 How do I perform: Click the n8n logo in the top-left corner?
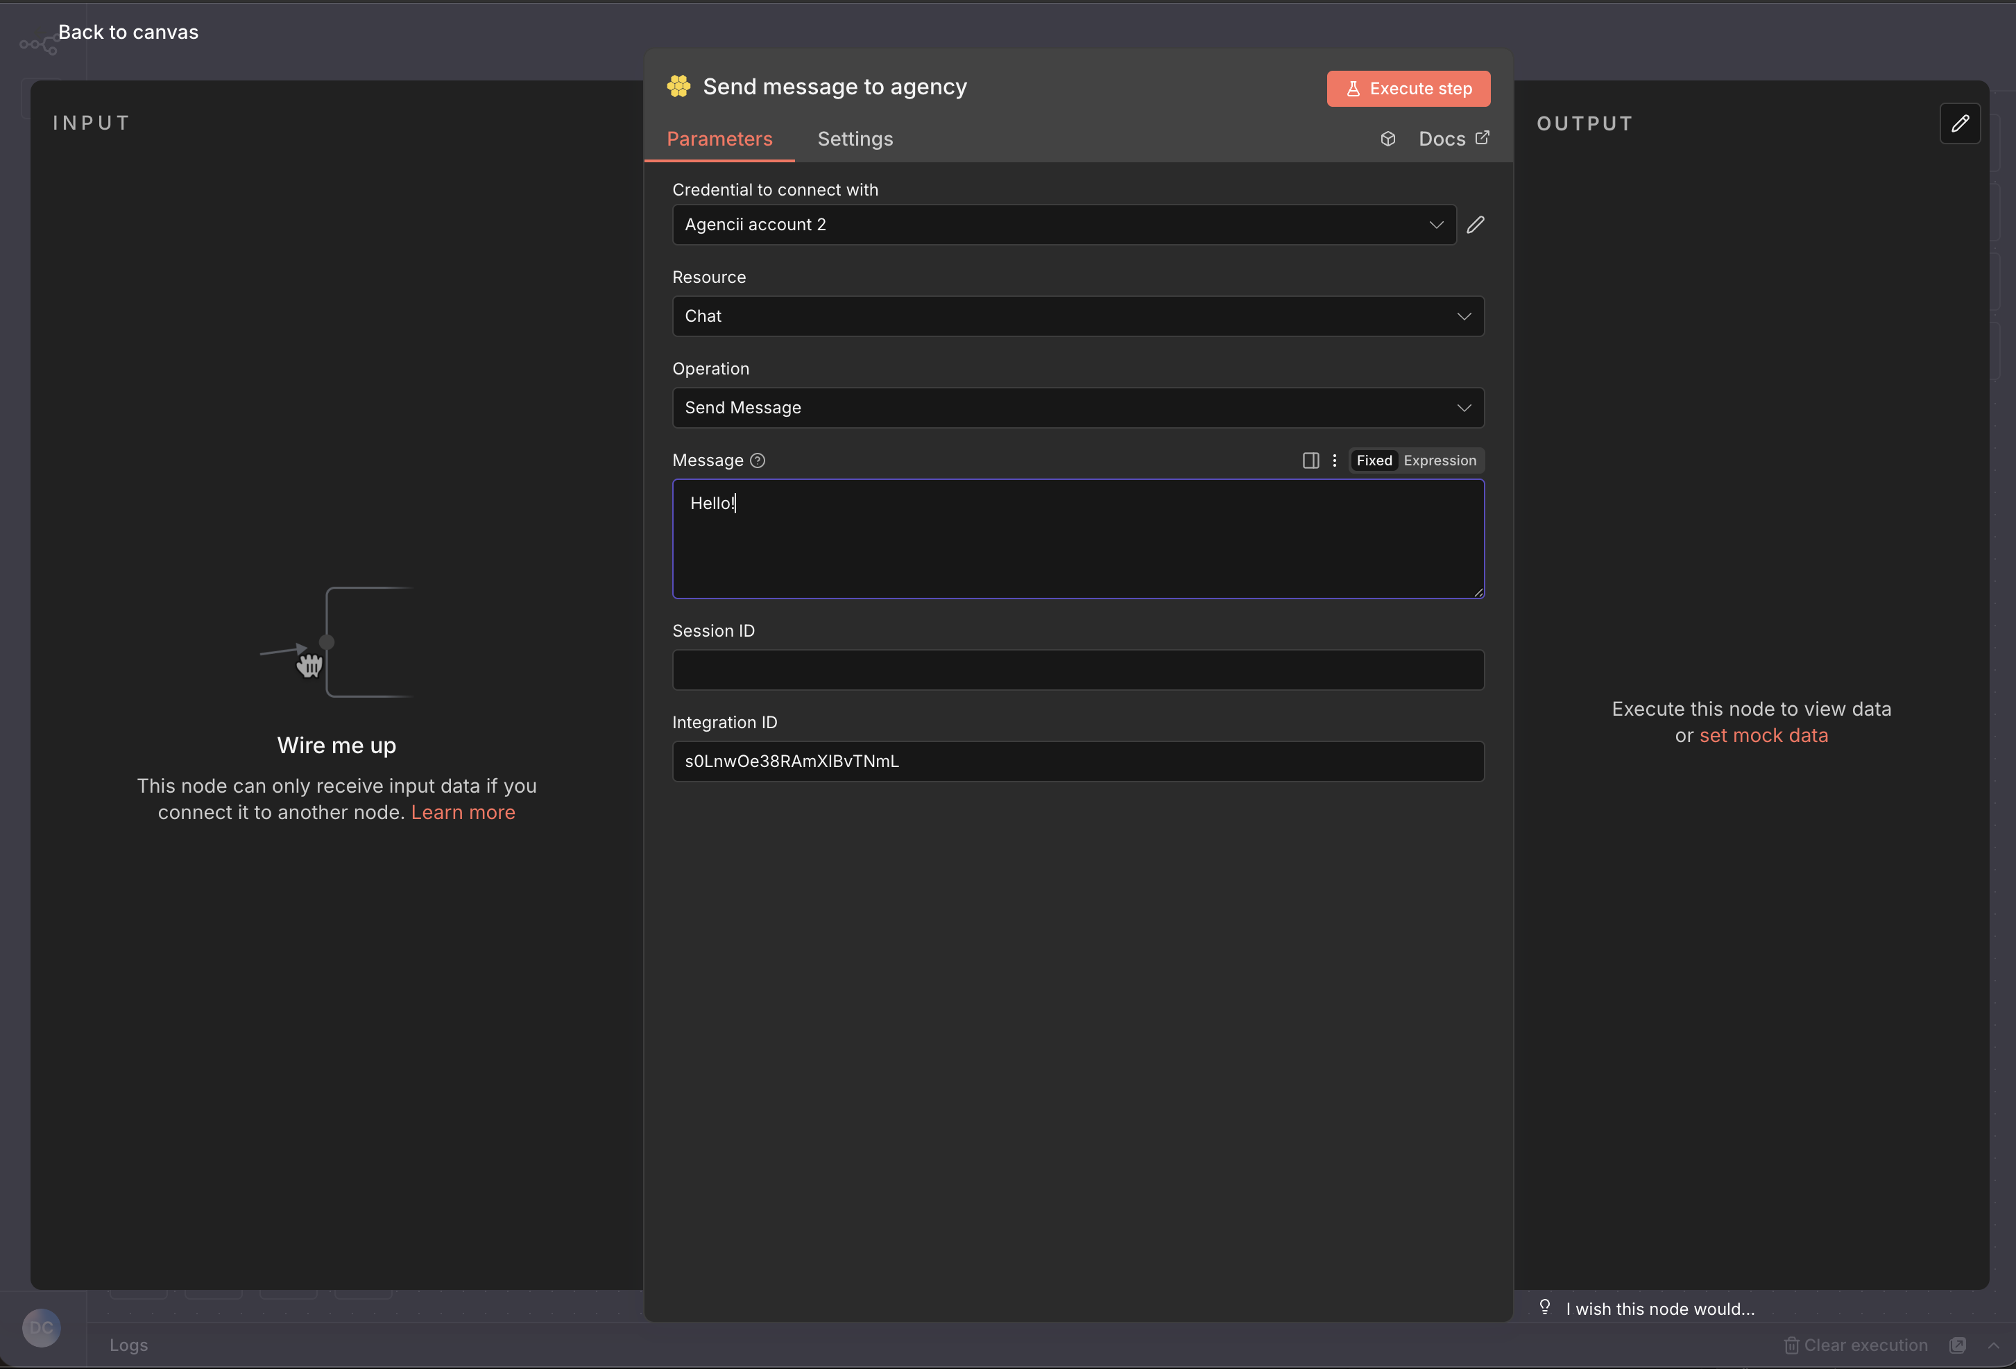pyautogui.click(x=37, y=44)
